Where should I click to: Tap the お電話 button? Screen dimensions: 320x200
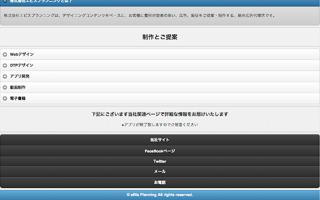tap(159, 182)
